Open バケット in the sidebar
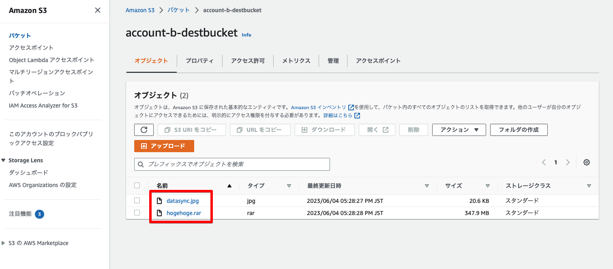Viewport: 613px width, 269px height. click(20, 36)
